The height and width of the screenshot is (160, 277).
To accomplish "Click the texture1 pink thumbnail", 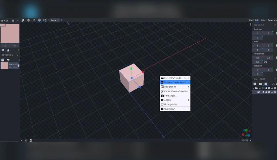I will (x=5, y=66).
